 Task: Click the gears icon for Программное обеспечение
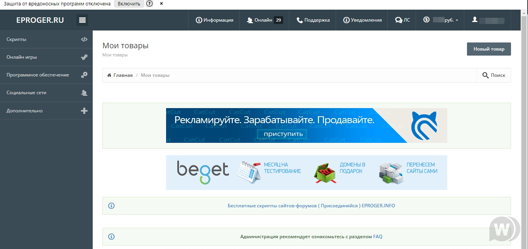coord(84,75)
